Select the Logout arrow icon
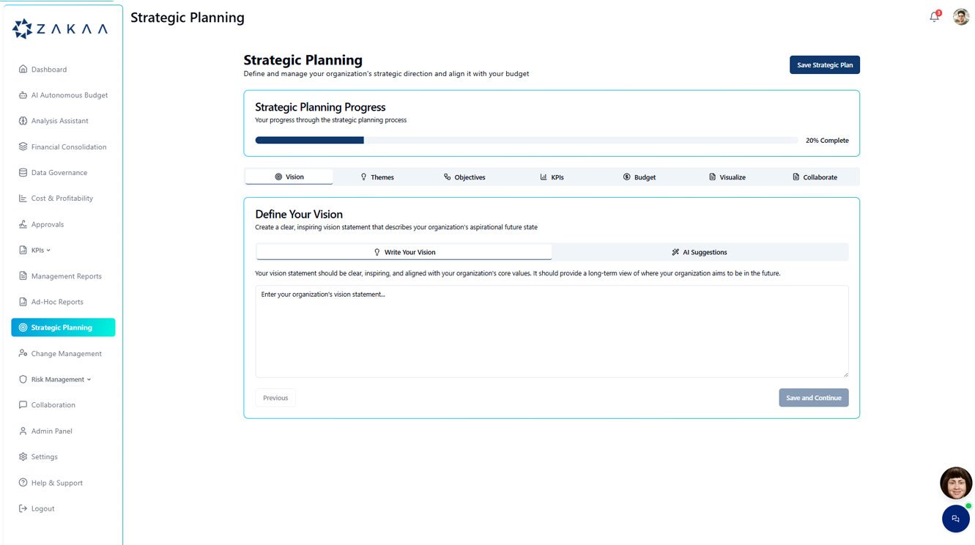Viewport: 975px width, 545px height. (x=23, y=508)
